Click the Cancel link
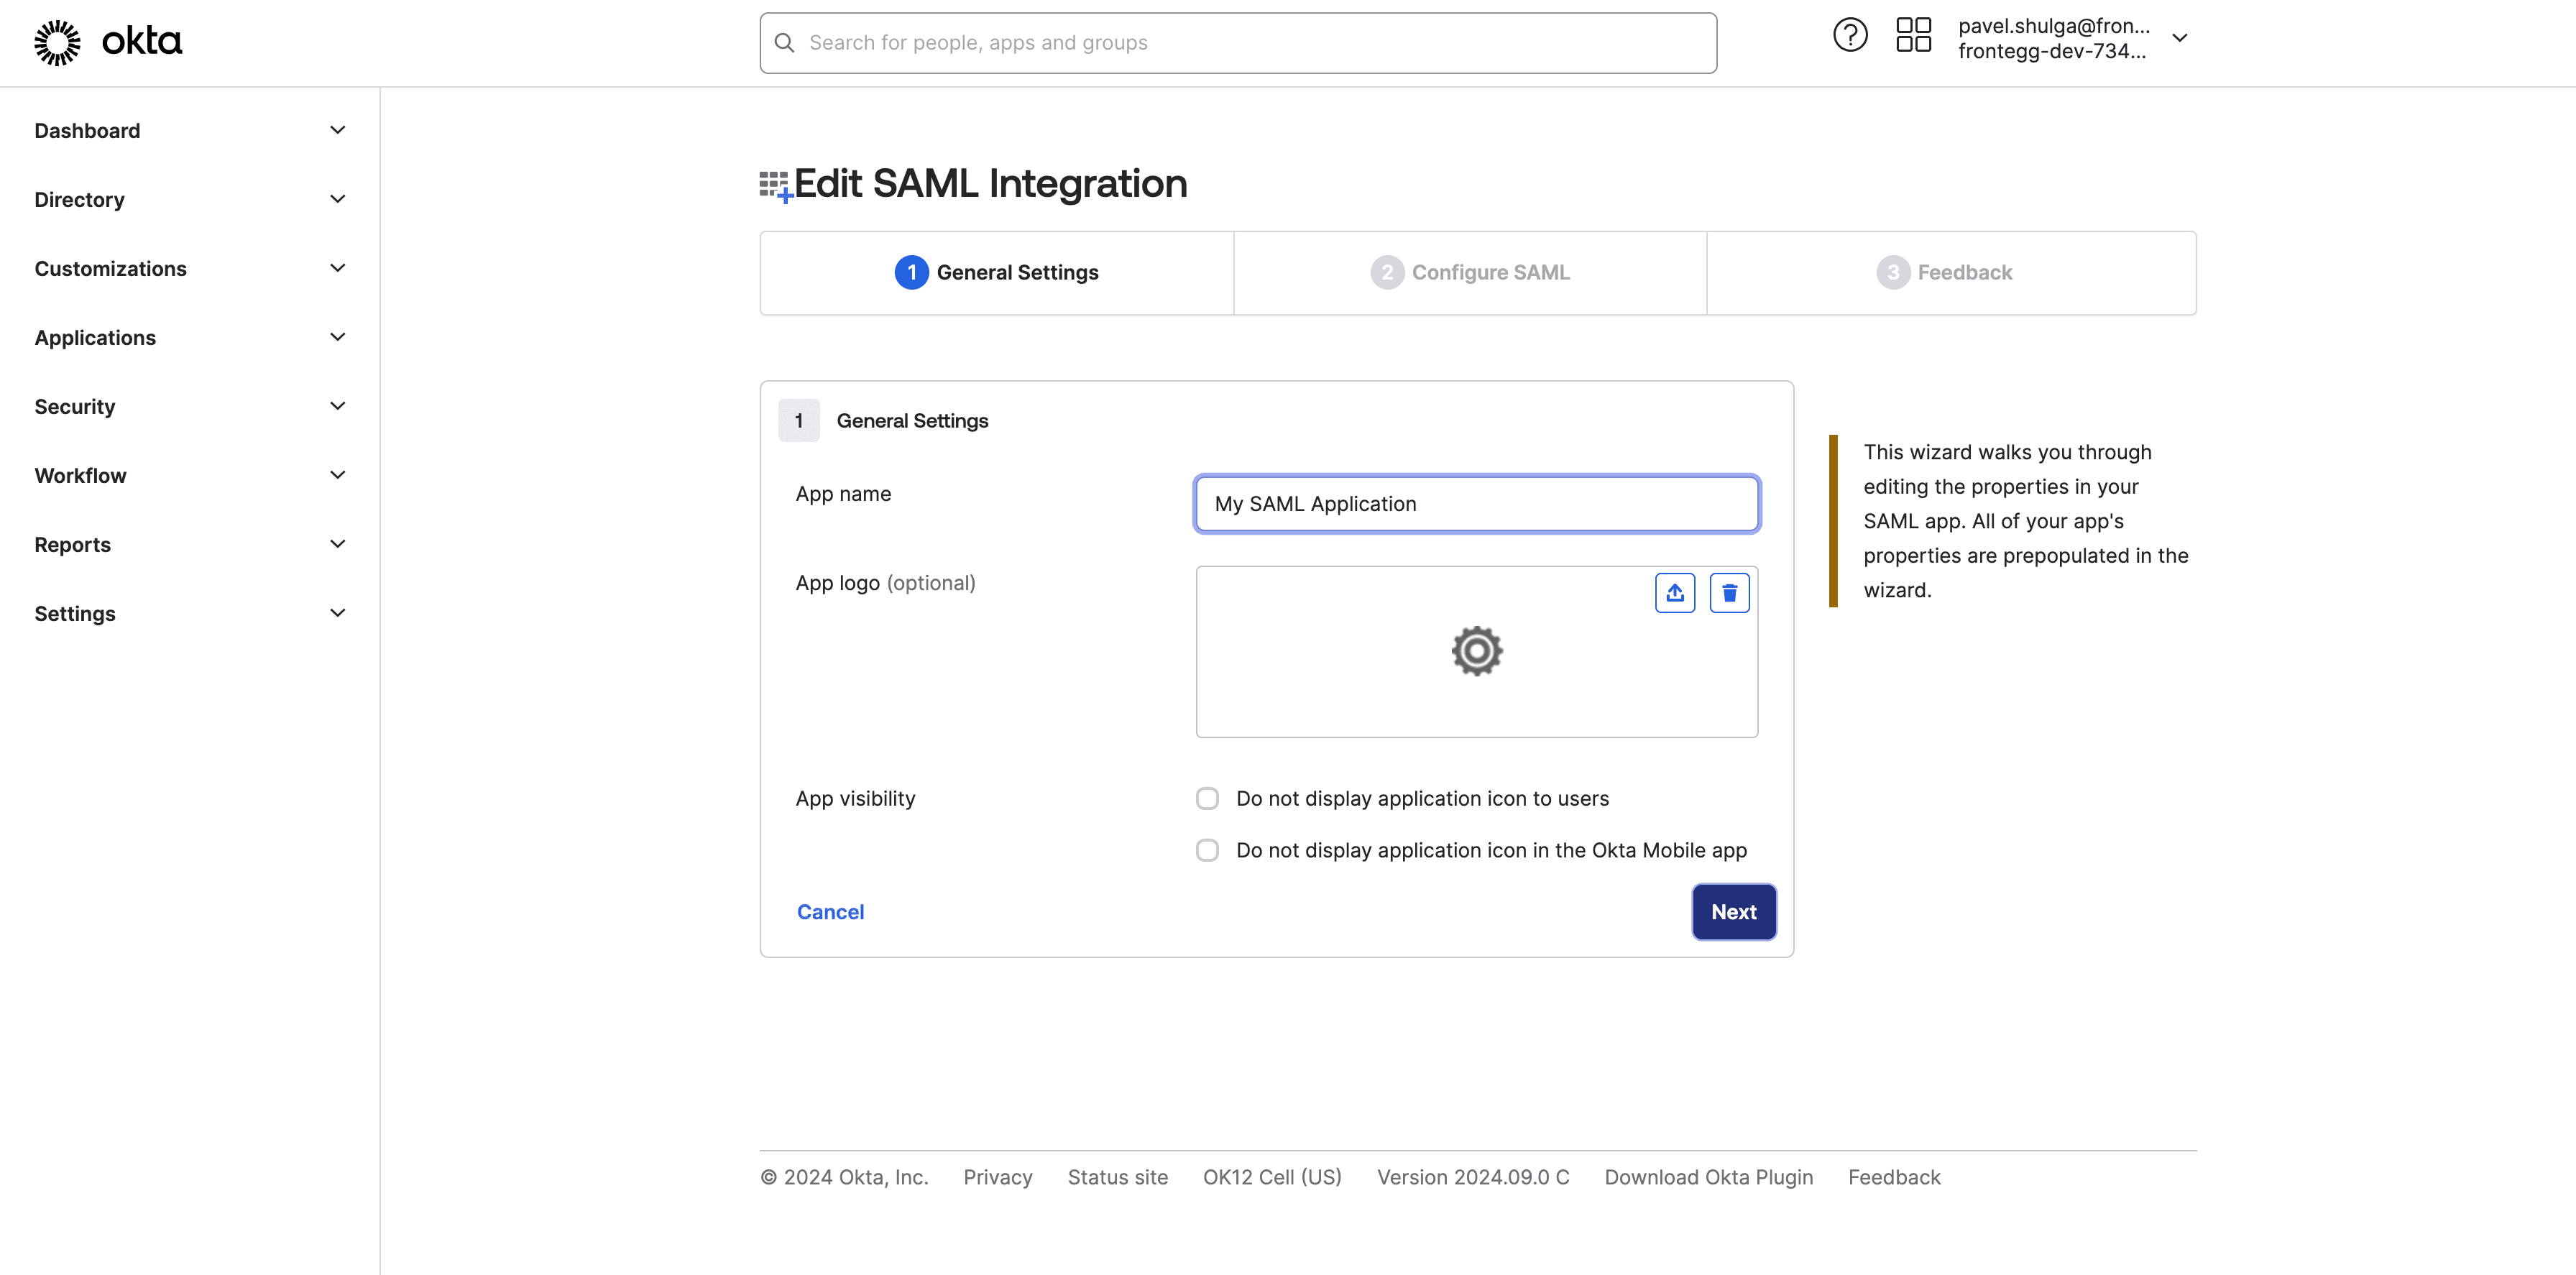 [830, 912]
